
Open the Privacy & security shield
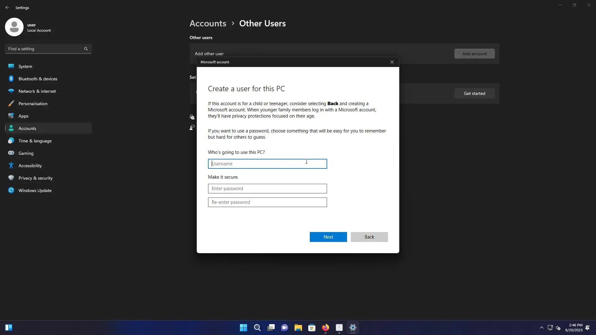pos(11,178)
